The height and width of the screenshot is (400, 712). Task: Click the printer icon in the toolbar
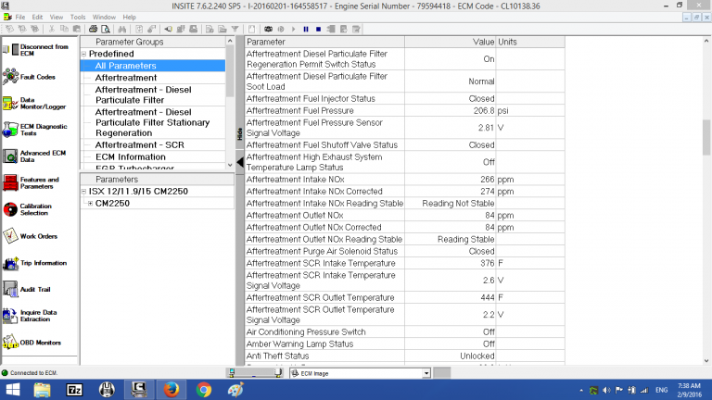pos(93,29)
